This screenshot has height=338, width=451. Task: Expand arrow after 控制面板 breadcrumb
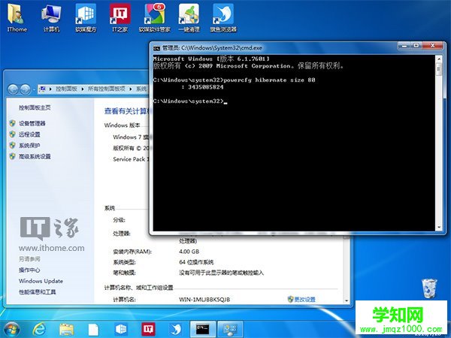82,89
